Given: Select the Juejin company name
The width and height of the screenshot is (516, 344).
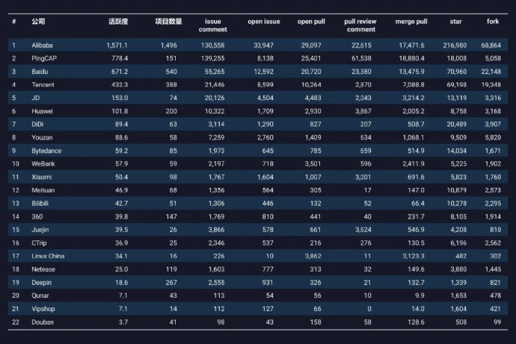Looking at the screenshot, I should click(x=40, y=230).
